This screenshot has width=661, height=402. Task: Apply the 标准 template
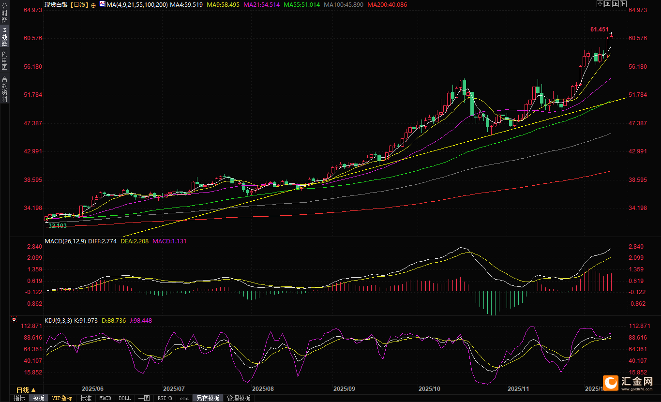pos(86,398)
